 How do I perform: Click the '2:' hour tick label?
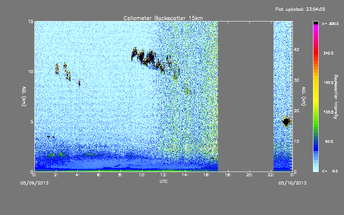[x=56, y=175]
